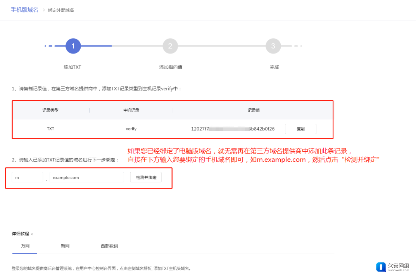The height and width of the screenshot is (277, 416).
Task: Open the 手机版域名 breadcrumb link
Action: point(24,10)
